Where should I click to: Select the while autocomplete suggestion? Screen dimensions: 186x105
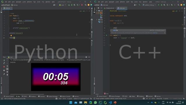138,30
